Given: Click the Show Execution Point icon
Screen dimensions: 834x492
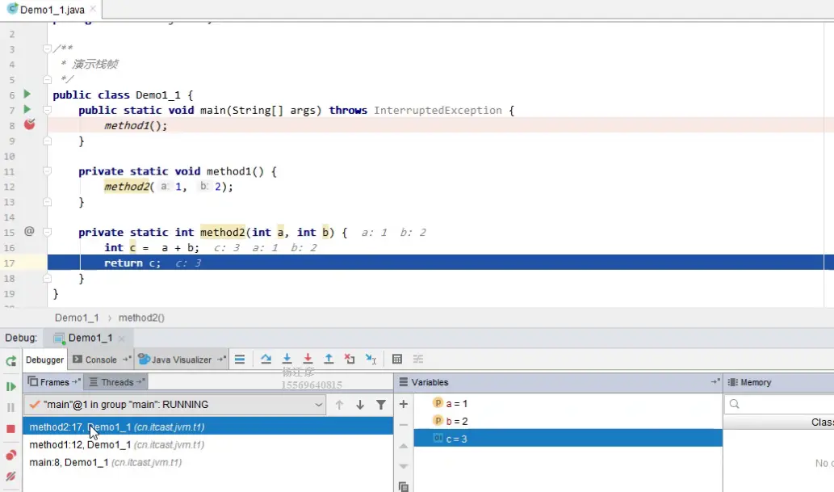Looking at the screenshot, I should click(x=240, y=360).
